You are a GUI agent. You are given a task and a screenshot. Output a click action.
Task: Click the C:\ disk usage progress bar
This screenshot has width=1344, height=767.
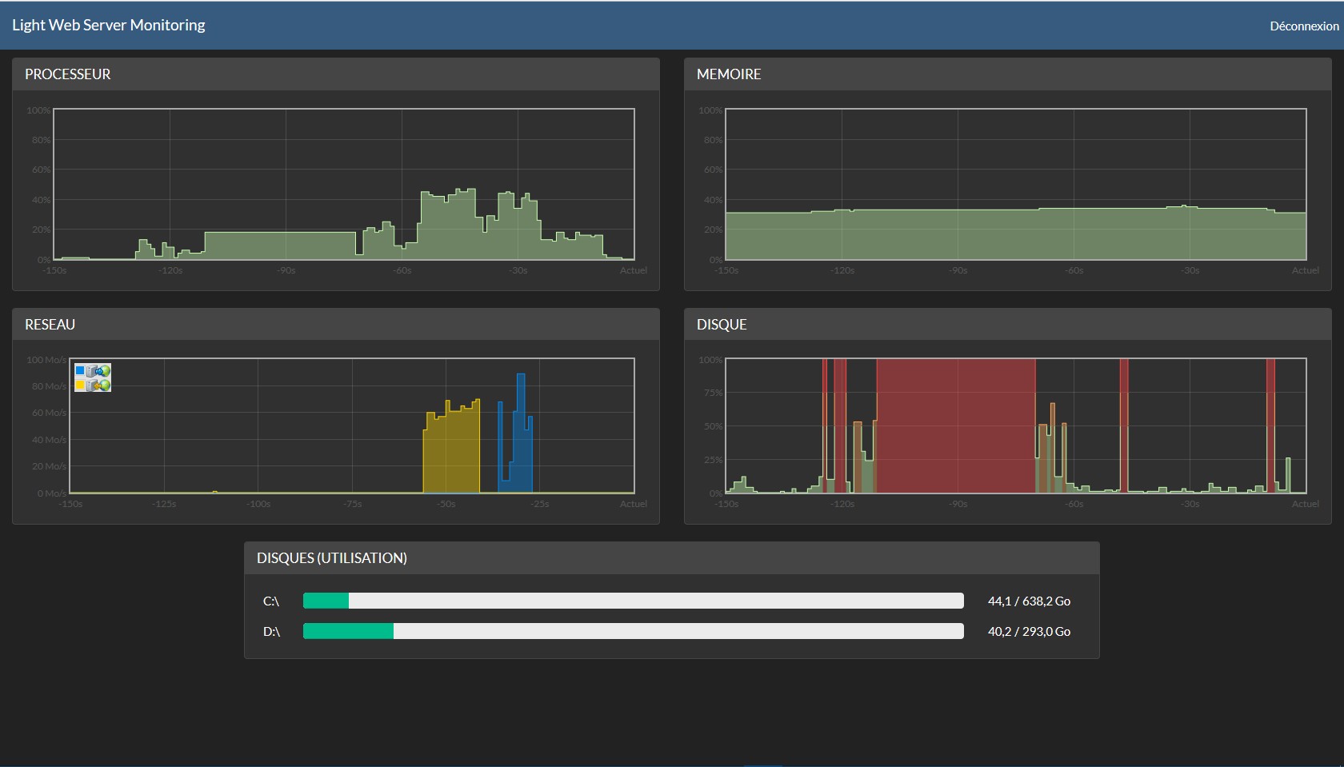pos(634,601)
